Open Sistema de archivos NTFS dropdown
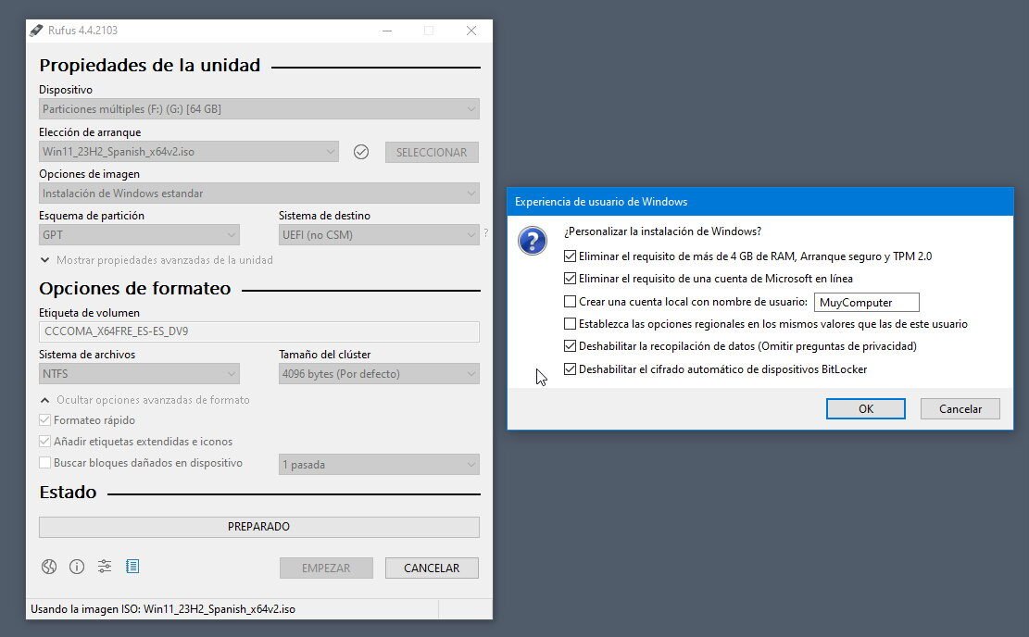 point(139,374)
